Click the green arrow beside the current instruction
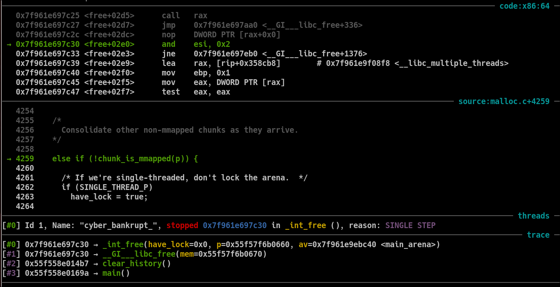 click(x=9, y=44)
